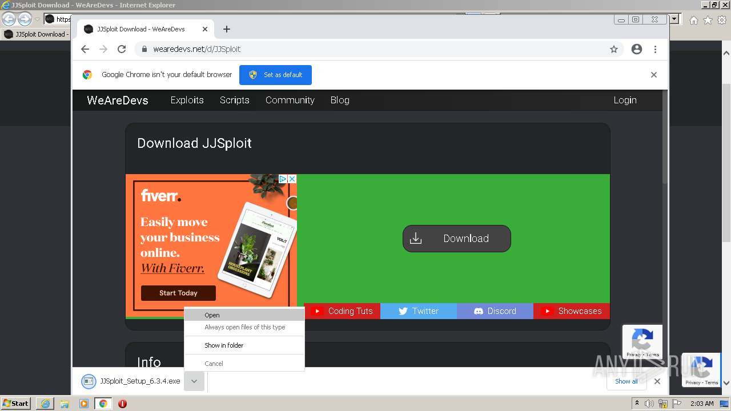Viewport: 731px width, 411px height.
Task: Open the media player taskbar icon
Action: pos(84,404)
